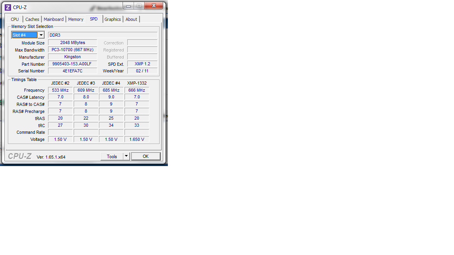Click the tRC value 27 cell
Screen dimensions: 454x255
pyautogui.click(x=60, y=125)
